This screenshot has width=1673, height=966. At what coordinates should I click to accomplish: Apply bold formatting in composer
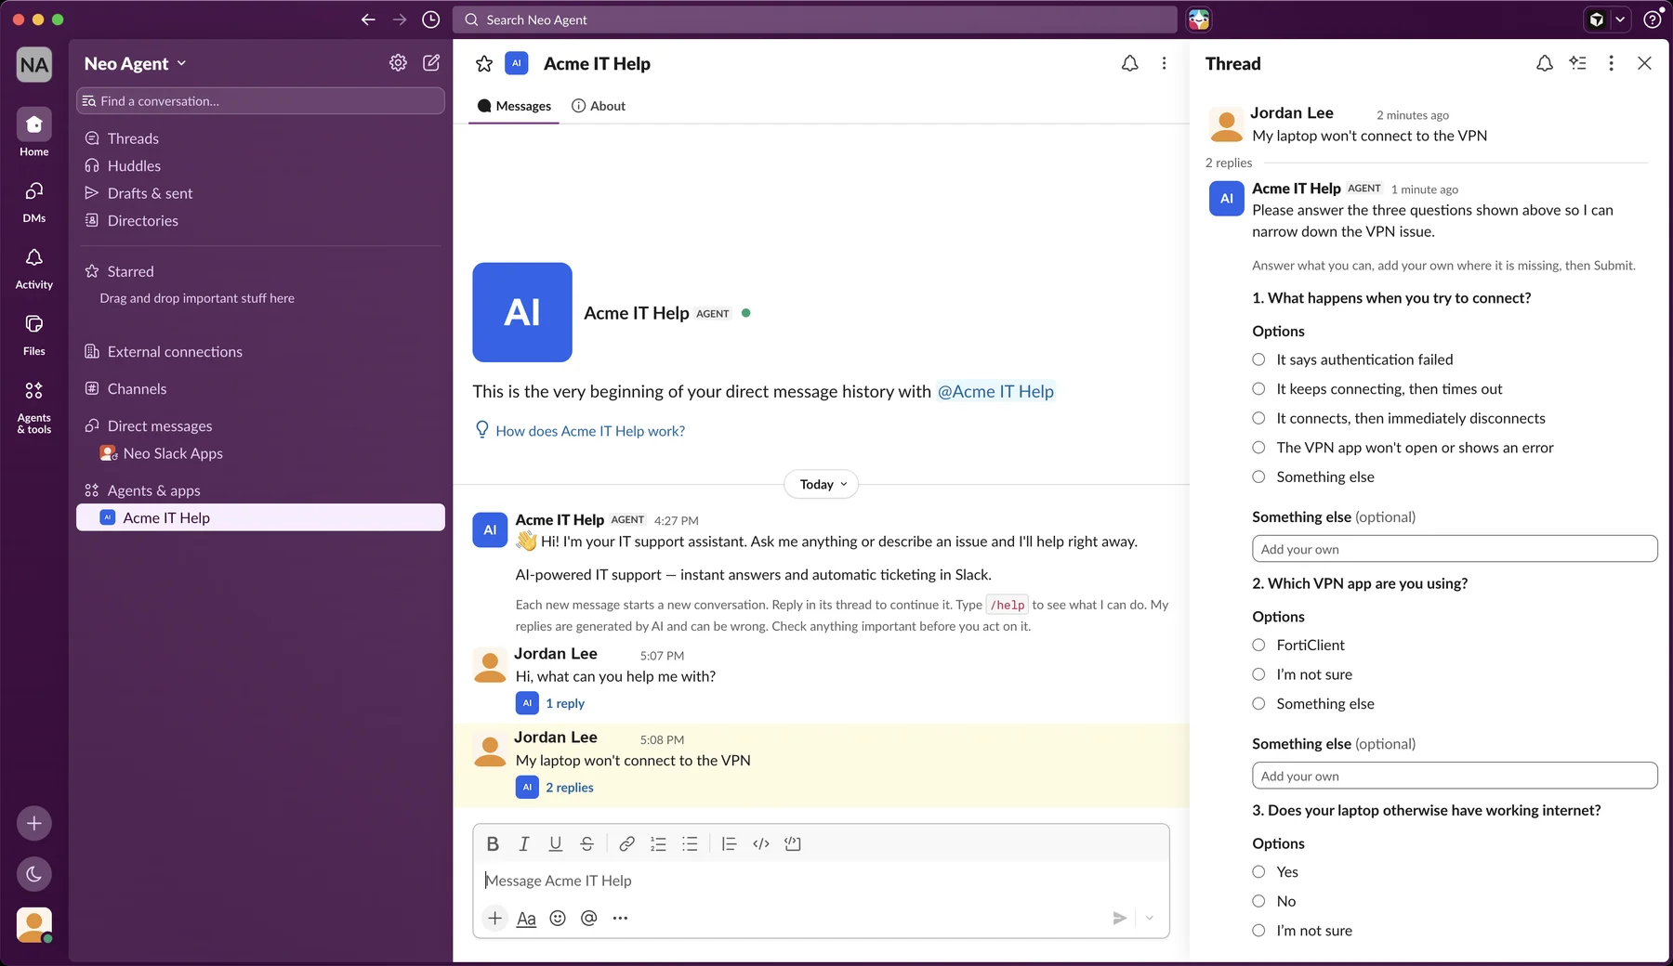(493, 843)
